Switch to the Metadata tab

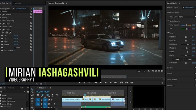pos(17,3)
